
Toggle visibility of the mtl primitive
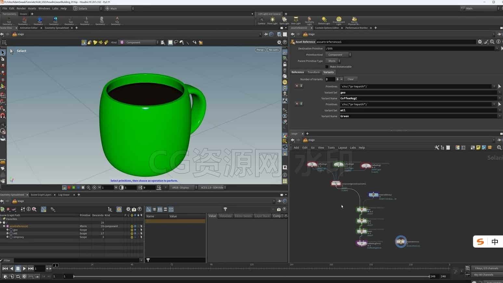pos(135,233)
